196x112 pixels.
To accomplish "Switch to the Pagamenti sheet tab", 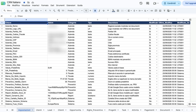I will tap(149, 110).
